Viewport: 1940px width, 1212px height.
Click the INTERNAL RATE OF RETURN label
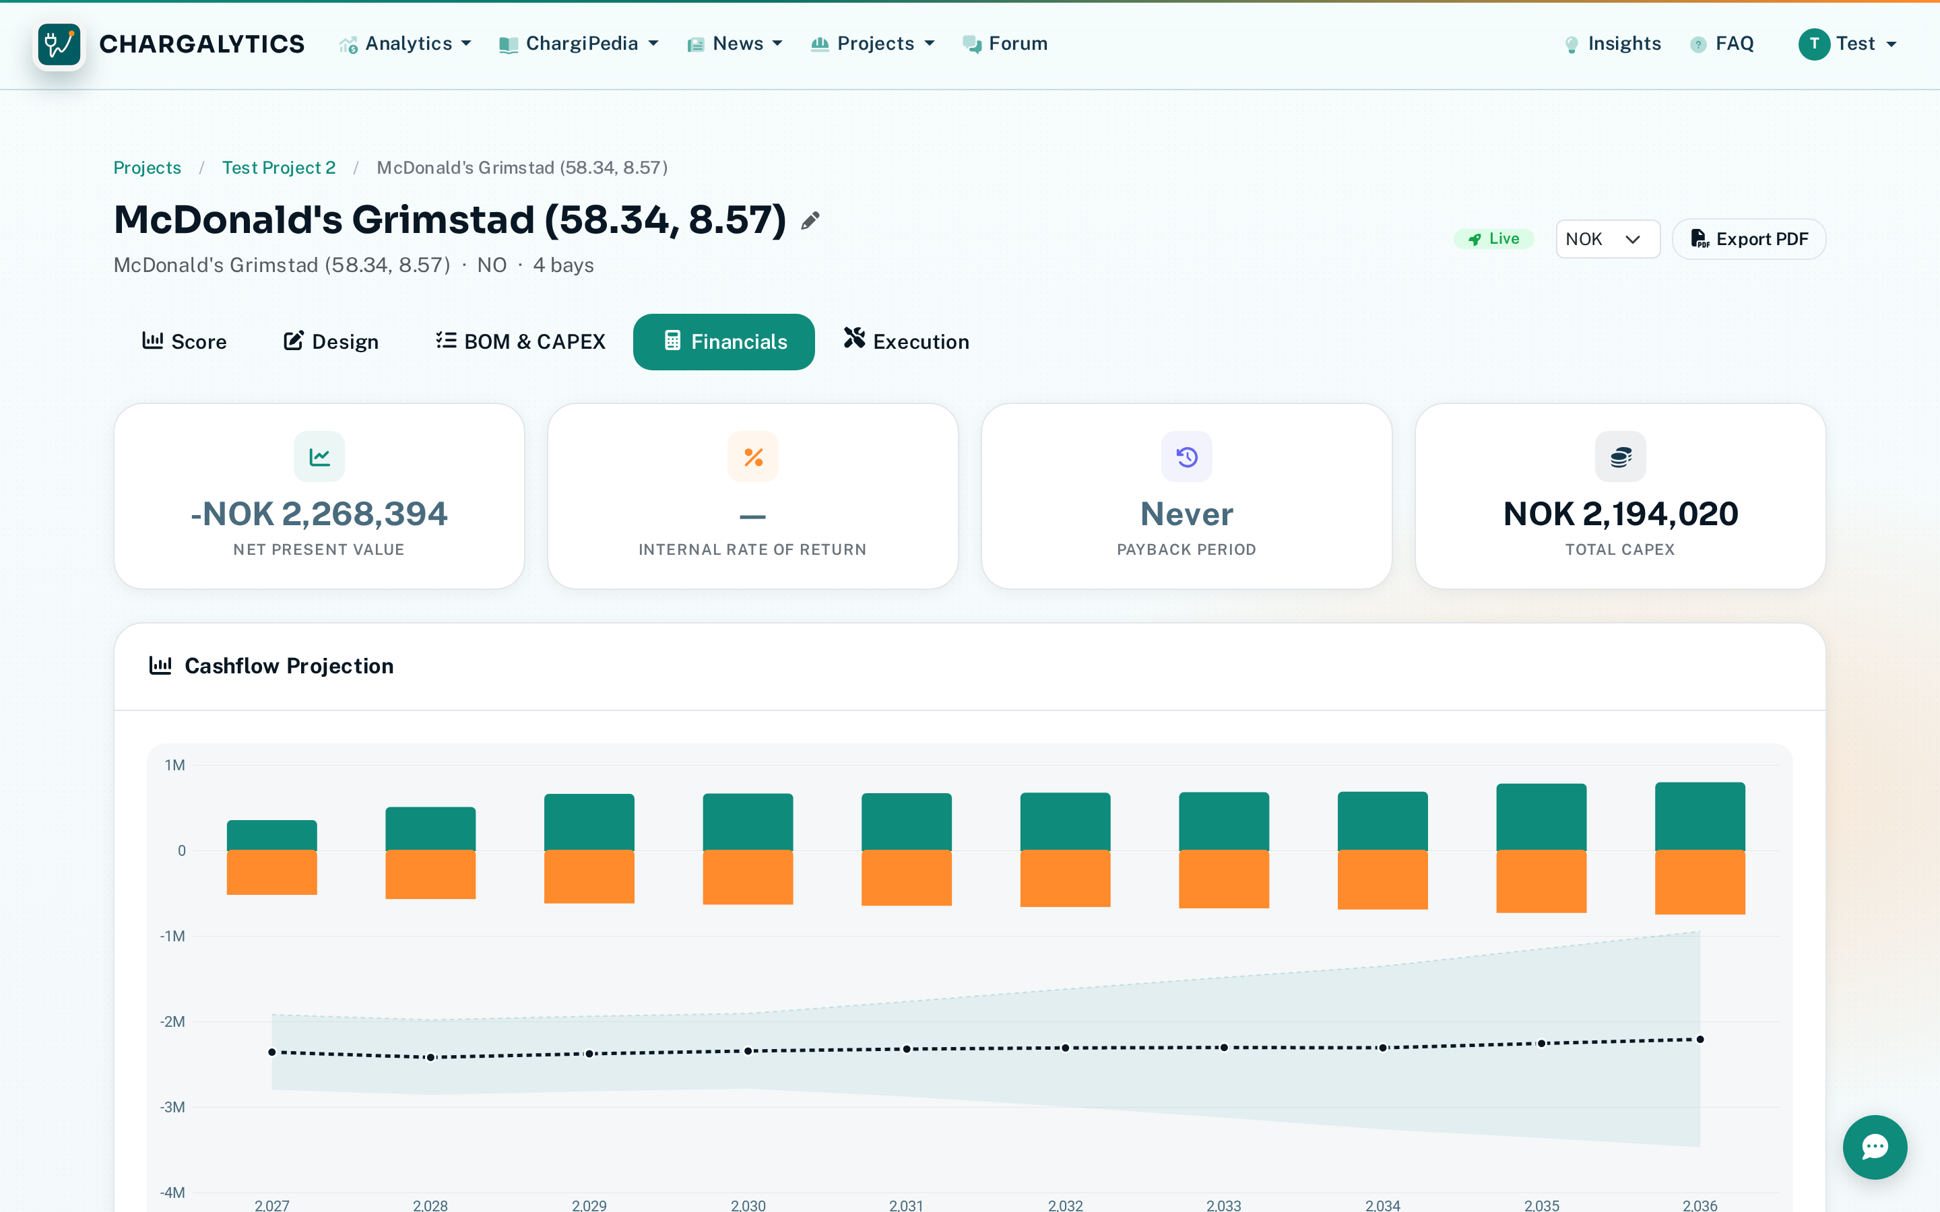point(752,550)
